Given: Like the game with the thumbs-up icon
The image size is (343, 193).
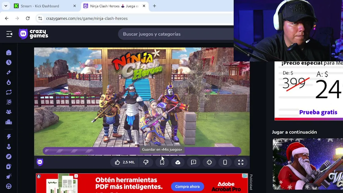Looking at the screenshot, I should [117, 162].
